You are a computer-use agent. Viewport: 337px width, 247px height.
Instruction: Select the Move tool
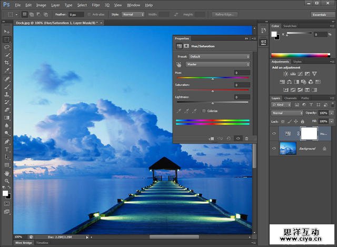point(7,32)
